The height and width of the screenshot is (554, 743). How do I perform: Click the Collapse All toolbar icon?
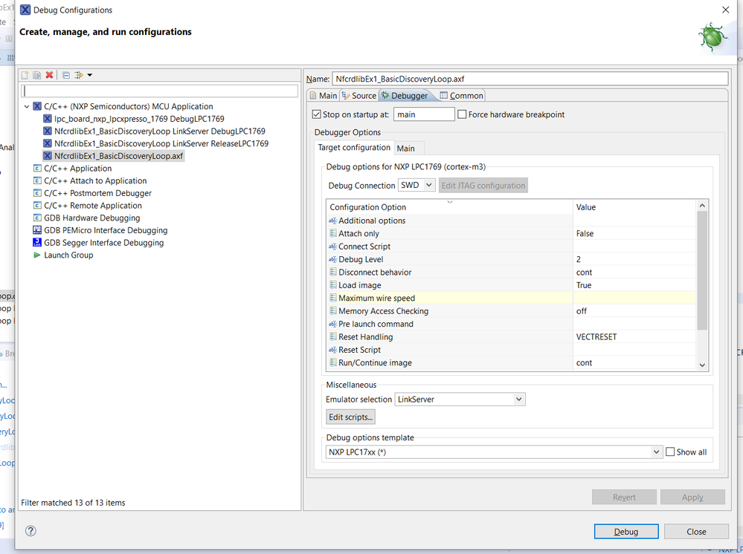point(65,75)
